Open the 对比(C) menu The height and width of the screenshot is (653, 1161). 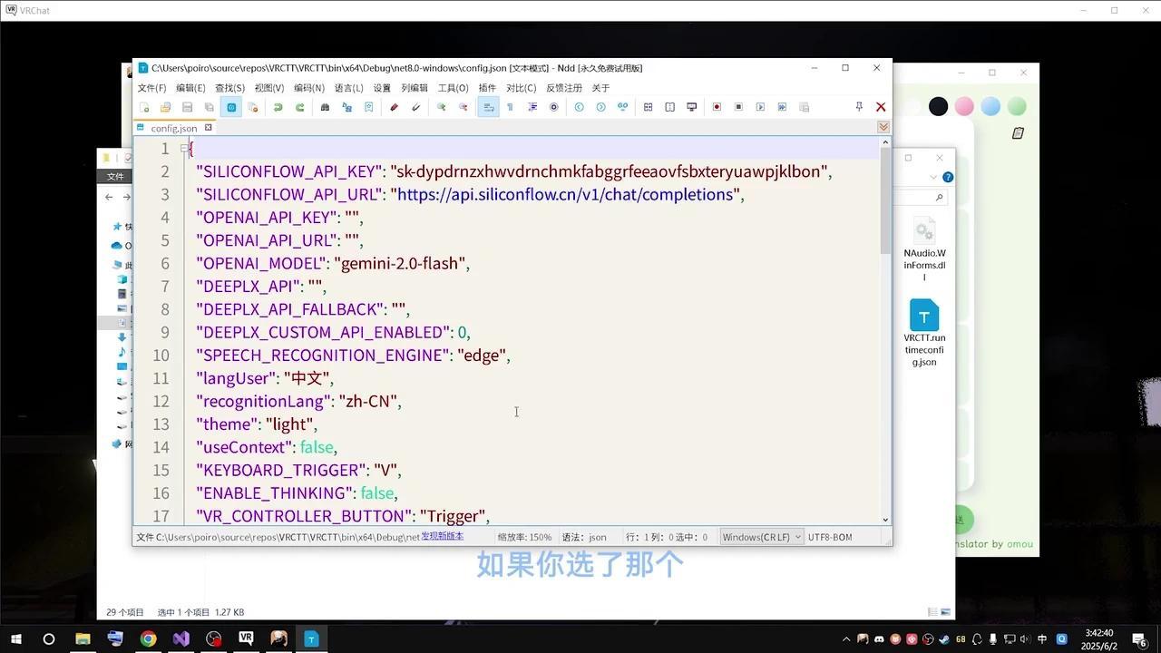click(x=521, y=88)
